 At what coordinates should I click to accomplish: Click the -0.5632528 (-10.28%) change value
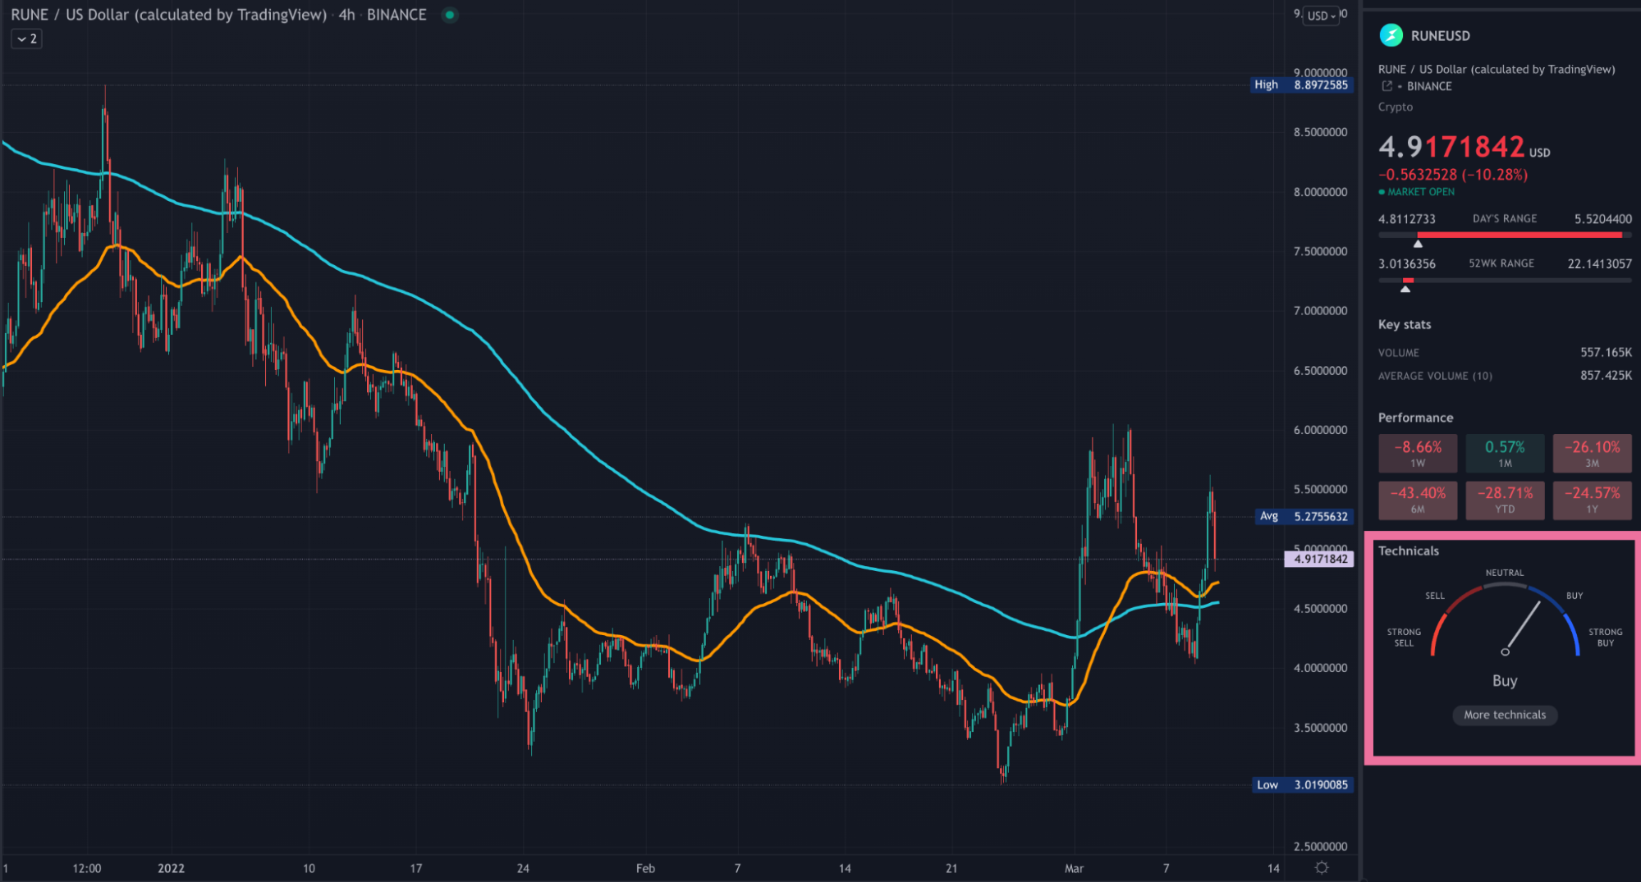1453,175
